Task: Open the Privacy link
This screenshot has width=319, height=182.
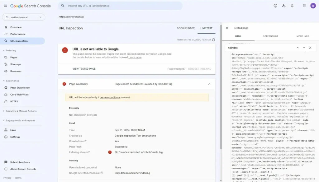Action: point(7,178)
